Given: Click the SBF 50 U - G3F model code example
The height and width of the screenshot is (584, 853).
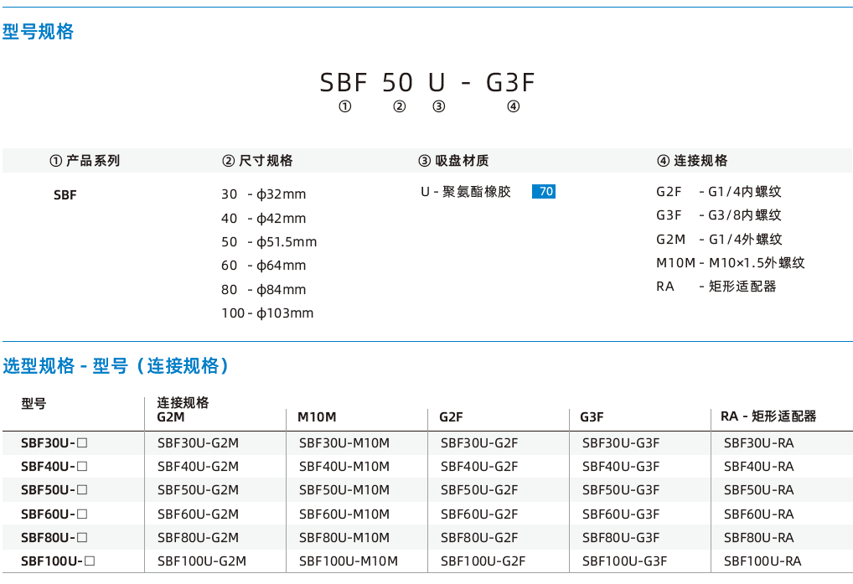Looking at the screenshot, I should 427,83.
